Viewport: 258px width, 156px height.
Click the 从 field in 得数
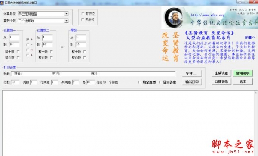click(81, 37)
